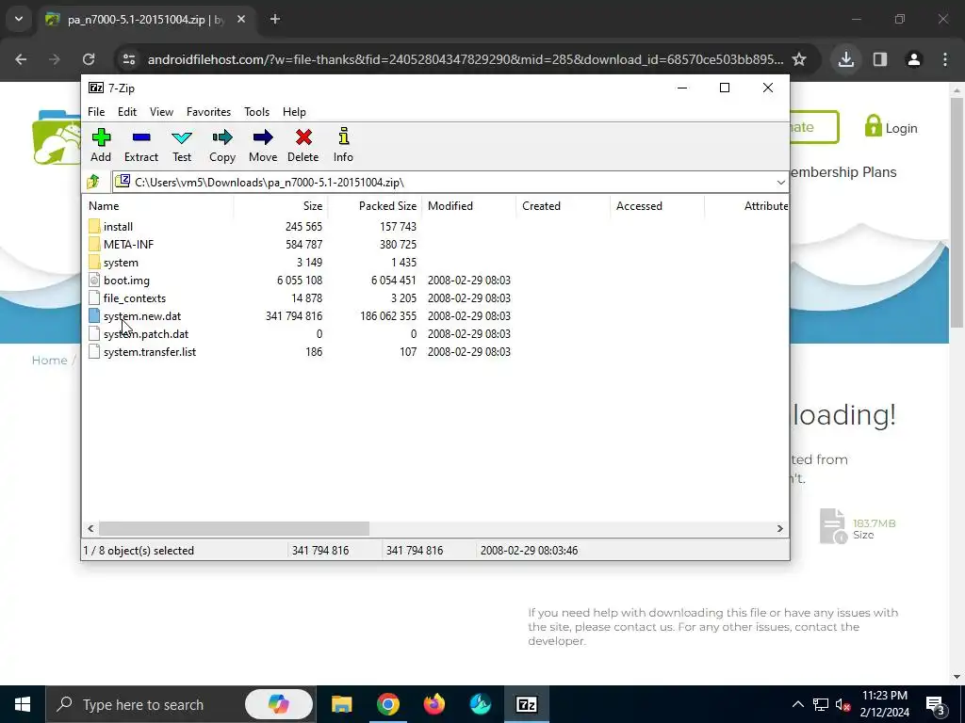Click the system.transfer.list file icon

[94, 352]
